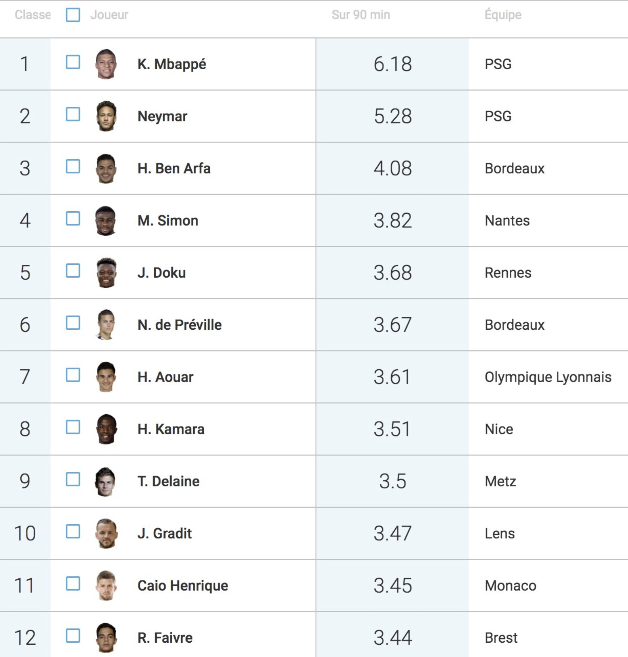Click Neymar's player photo
This screenshot has height=657, width=628.
click(106, 116)
